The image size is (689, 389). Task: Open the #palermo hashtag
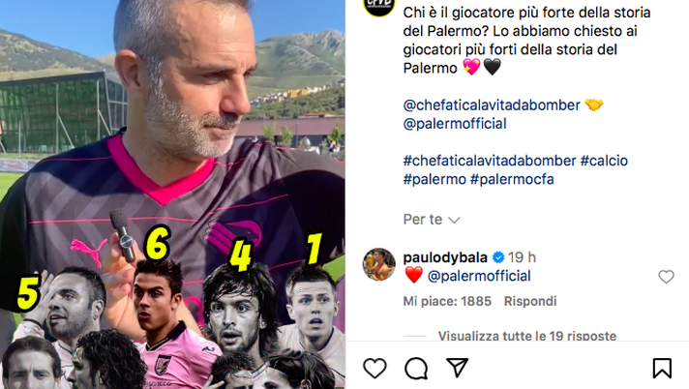pyautogui.click(x=434, y=179)
